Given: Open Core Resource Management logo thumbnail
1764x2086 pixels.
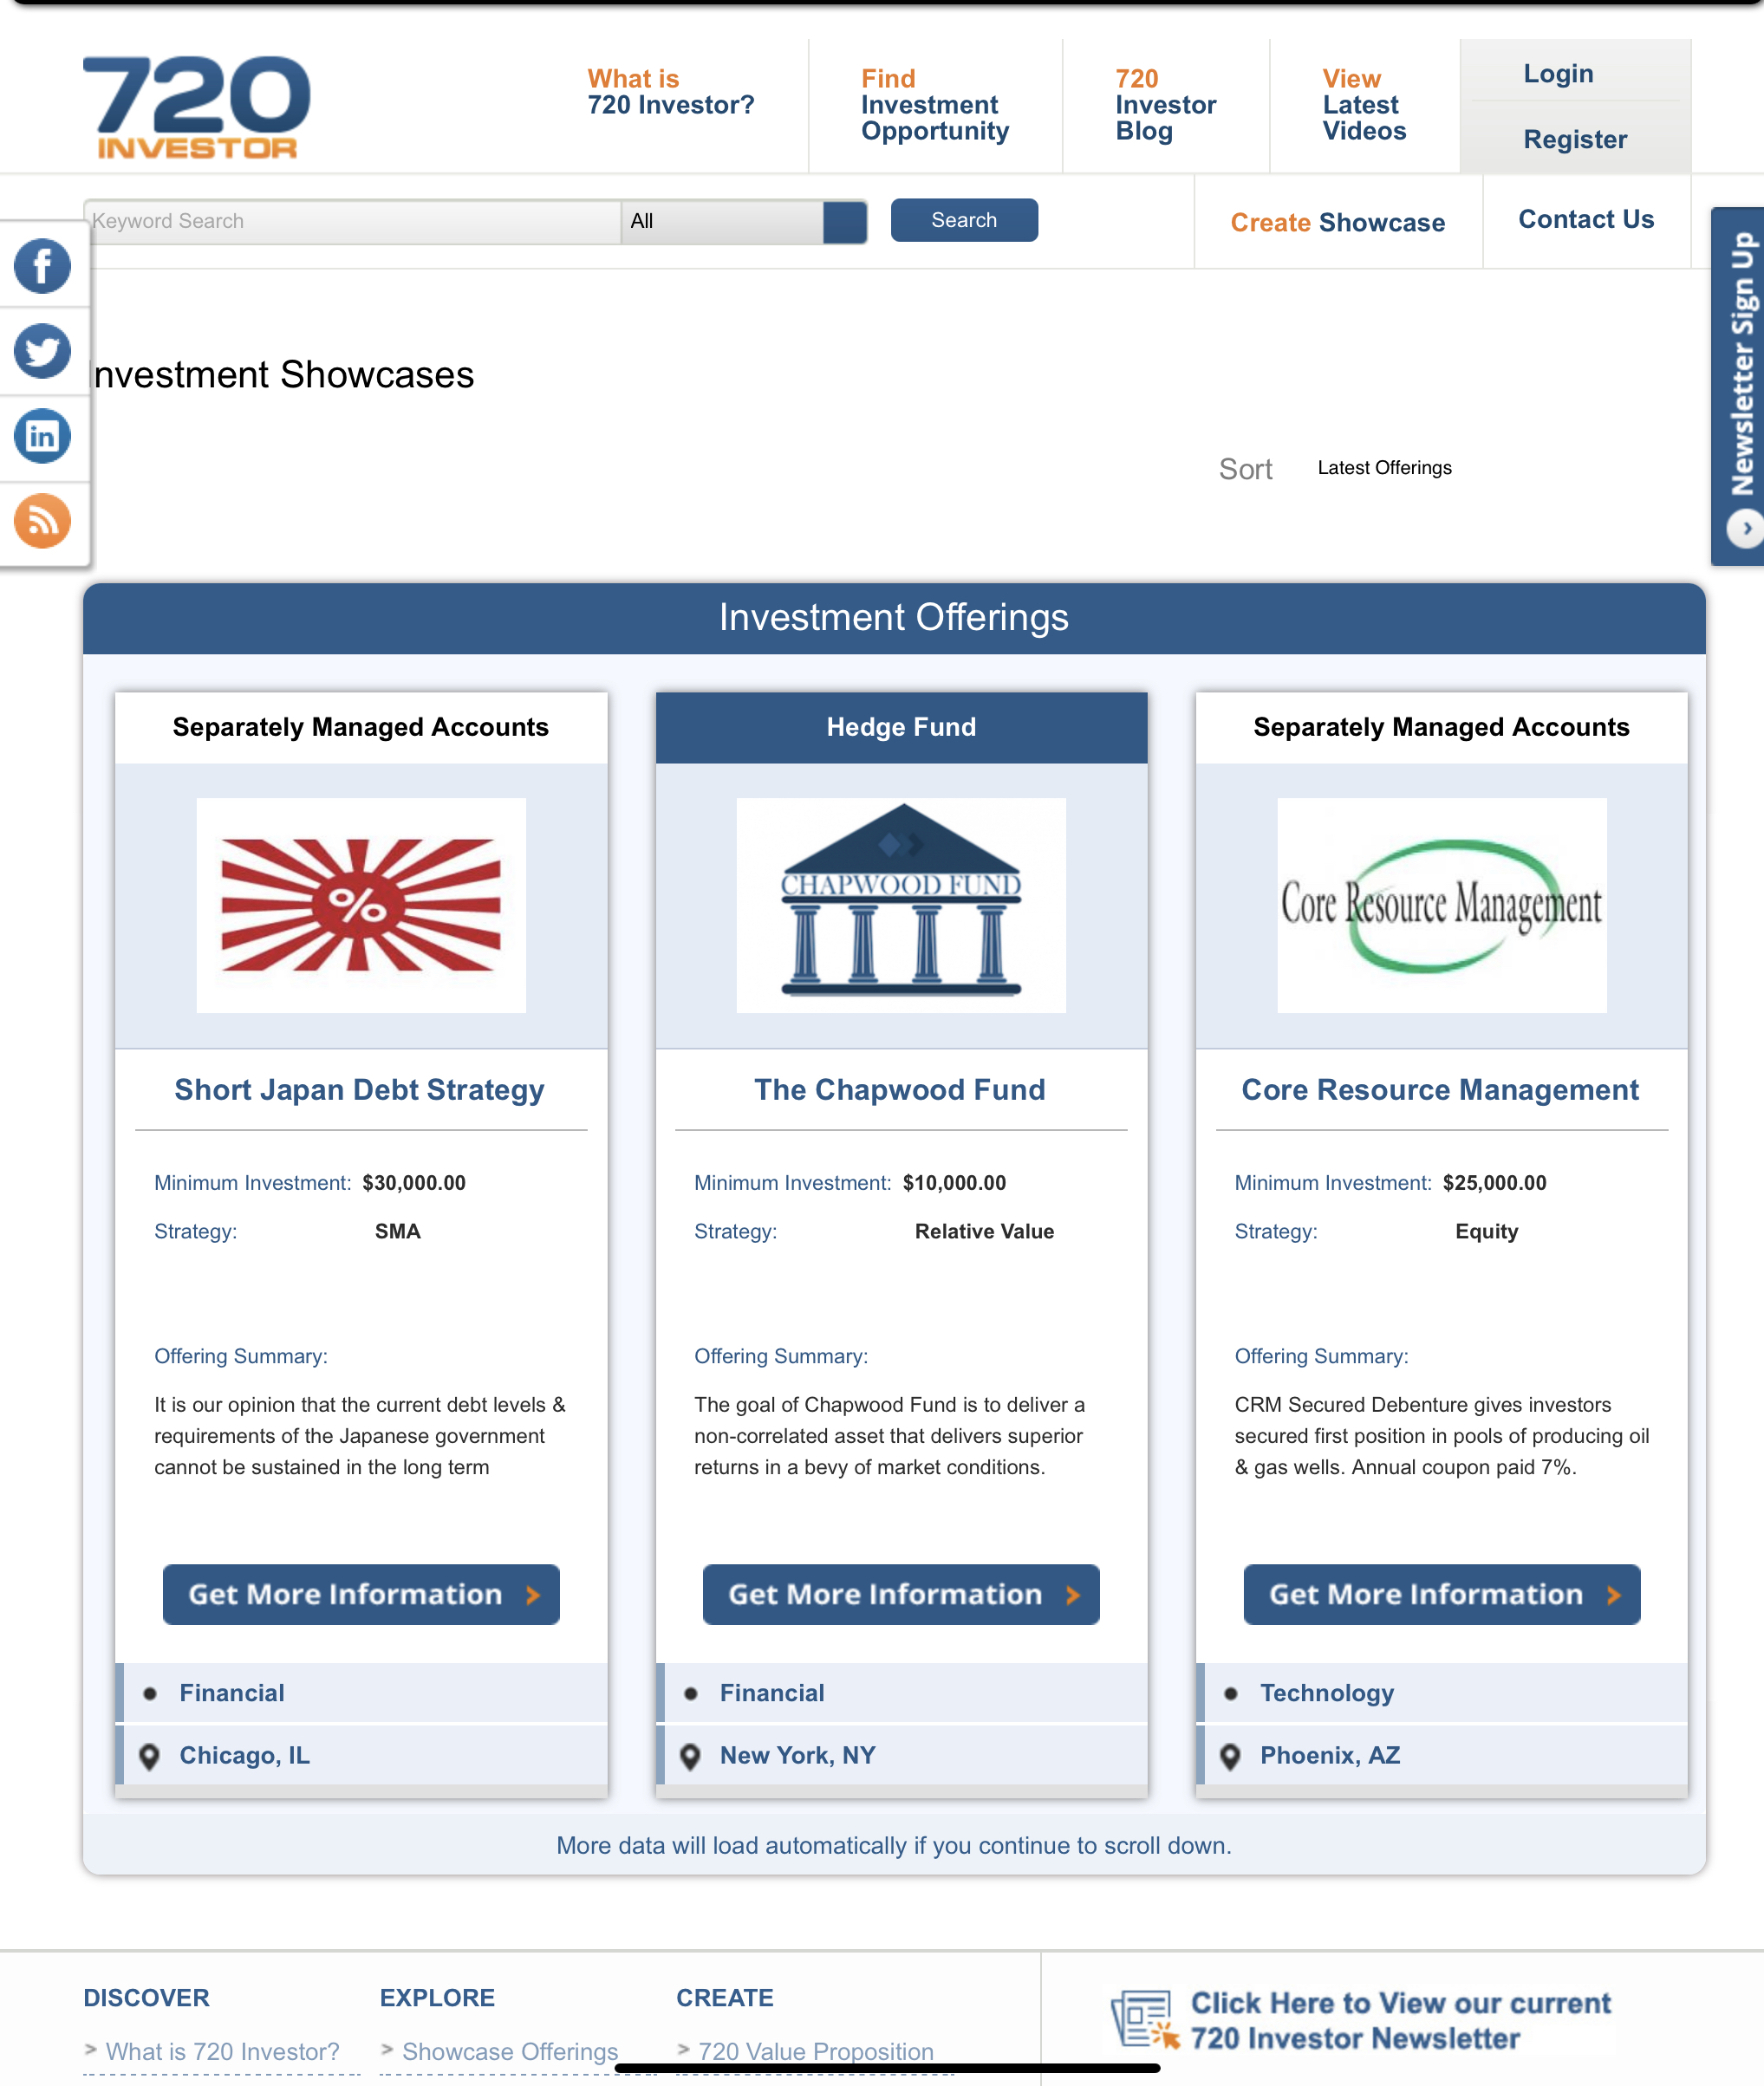Looking at the screenshot, I should pos(1440,905).
